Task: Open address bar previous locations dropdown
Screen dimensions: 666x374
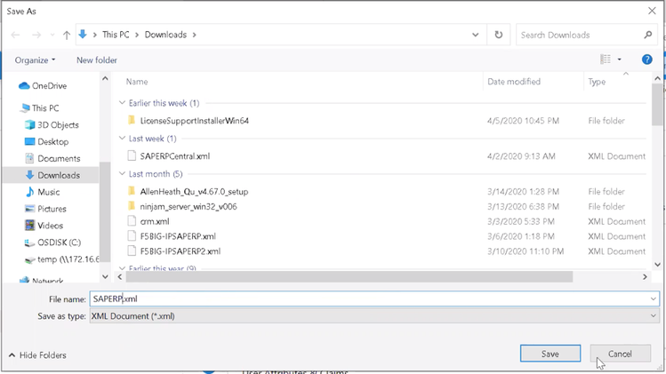Action: [x=476, y=35]
